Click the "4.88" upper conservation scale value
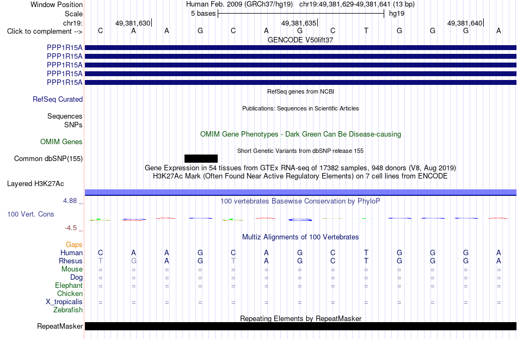Viewport: 517px width, 339px height. point(70,200)
